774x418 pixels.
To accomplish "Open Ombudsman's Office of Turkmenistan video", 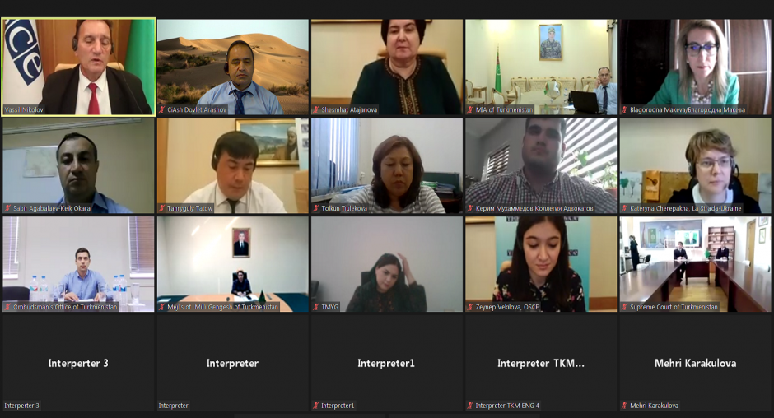I will coord(78,264).
